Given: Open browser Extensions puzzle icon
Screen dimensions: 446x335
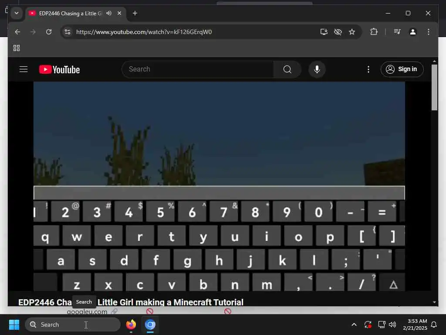Looking at the screenshot, I should (374, 32).
